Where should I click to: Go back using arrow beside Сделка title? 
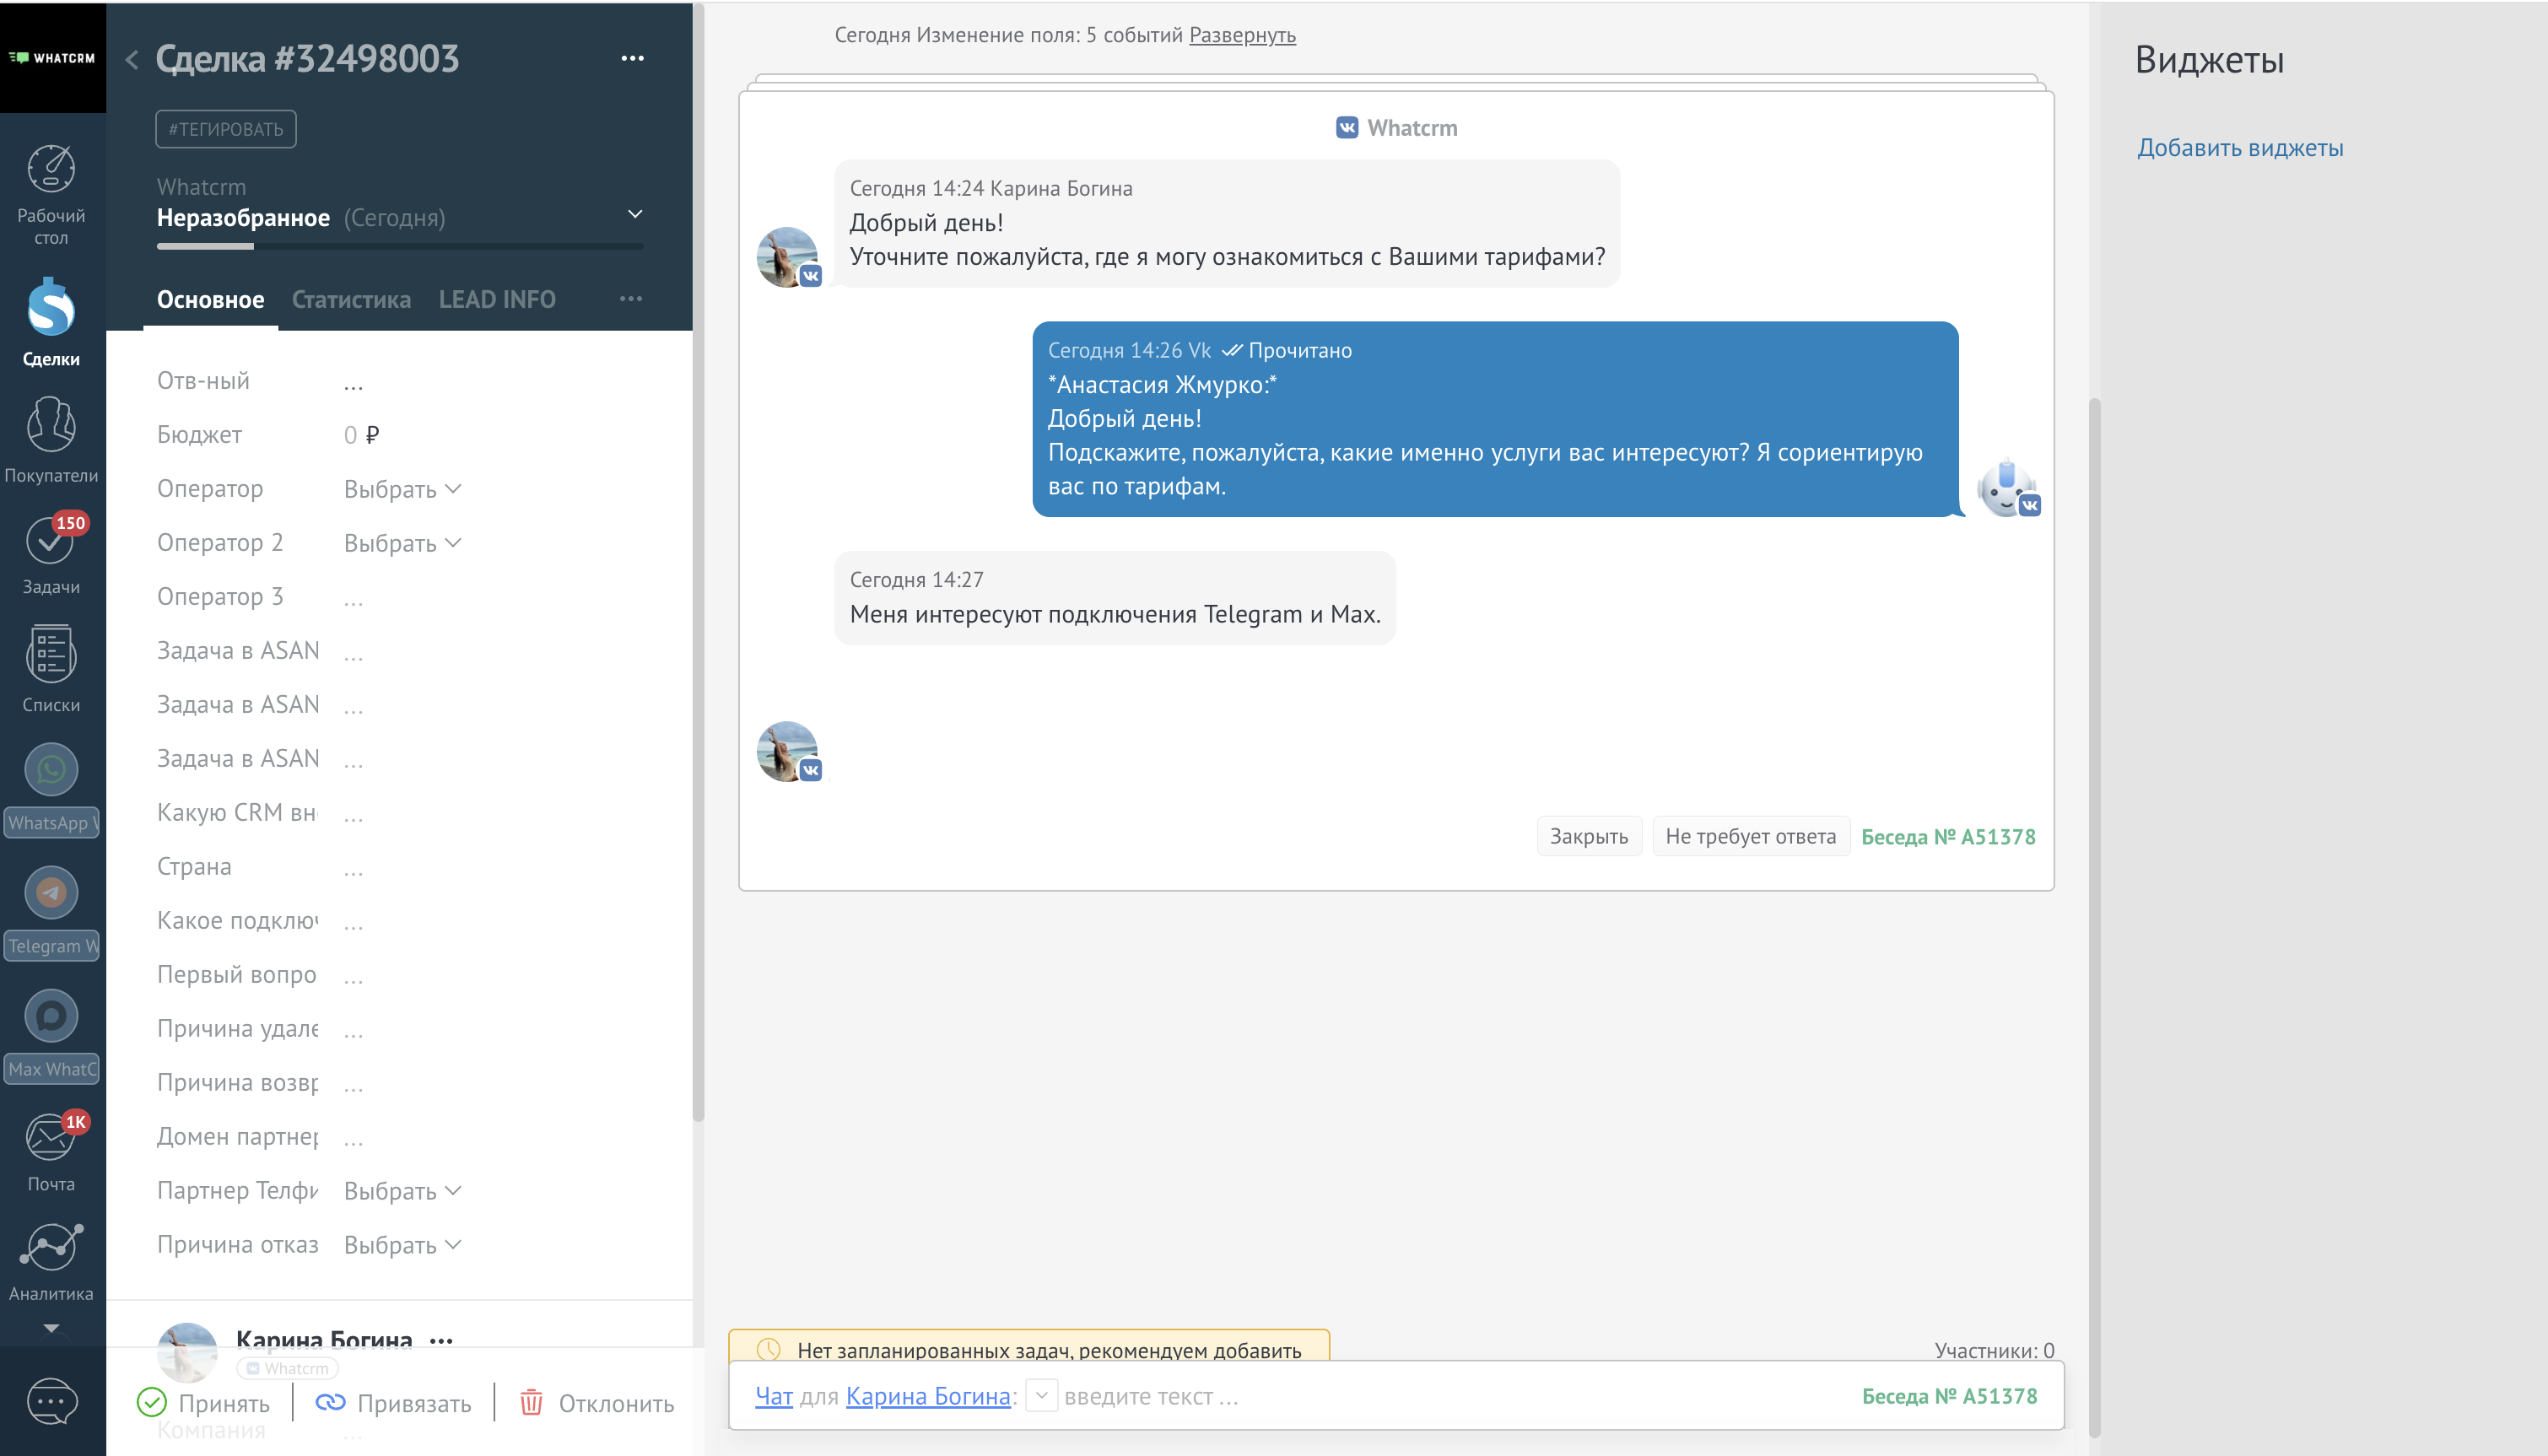click(x=132, y=60)
